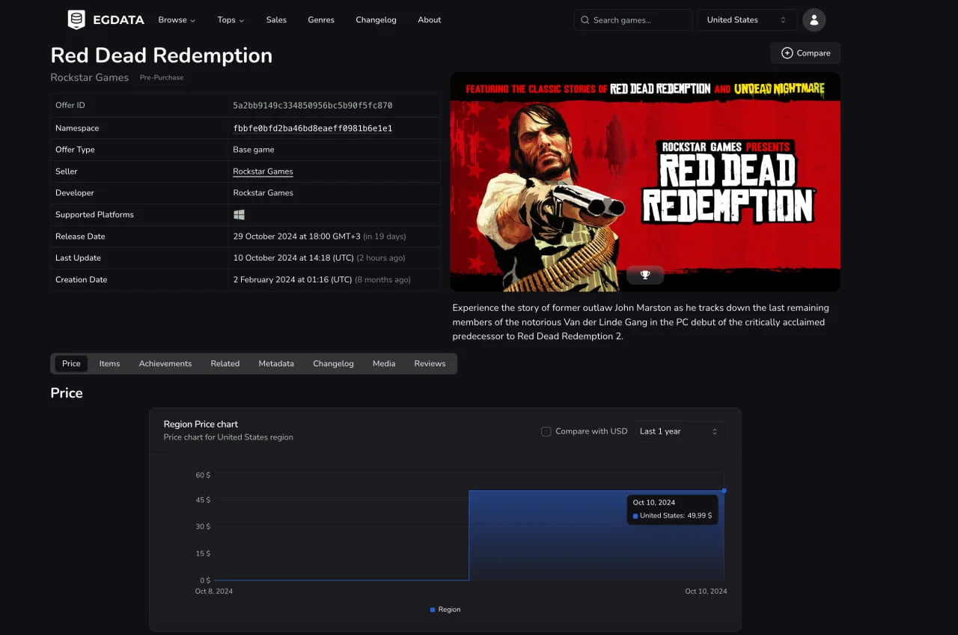Click the trophy achievements icon on banner
This screenshot has width=958, height=635.
coord(645,275)
